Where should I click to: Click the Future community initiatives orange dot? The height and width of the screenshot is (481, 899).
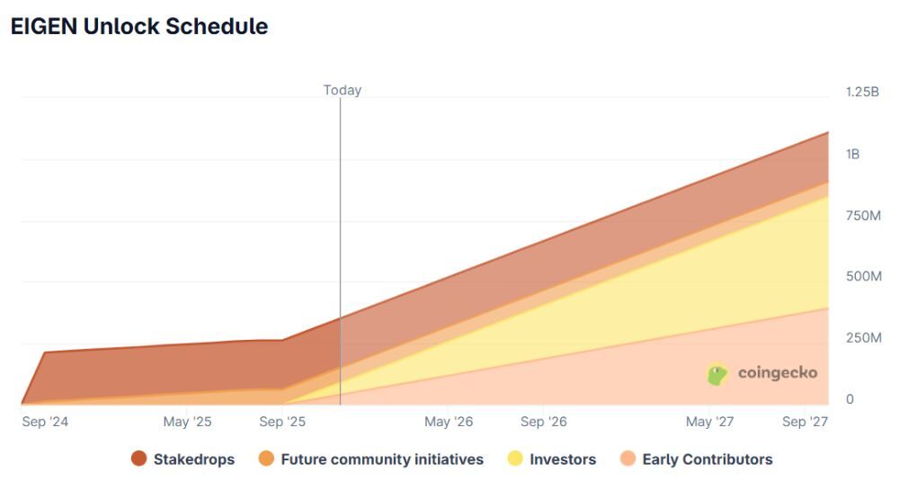266,459
